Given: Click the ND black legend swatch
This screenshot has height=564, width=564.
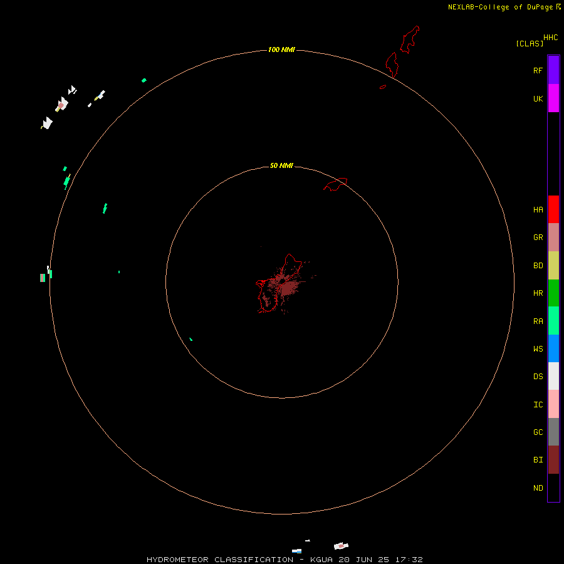Looking at the screenshot, I should (x=553, y=488).
